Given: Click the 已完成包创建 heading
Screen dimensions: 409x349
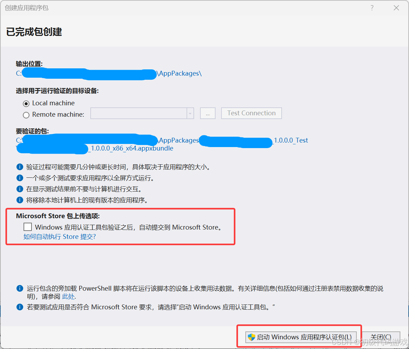Looking at the screenshot, I should (x=34, y=32).
